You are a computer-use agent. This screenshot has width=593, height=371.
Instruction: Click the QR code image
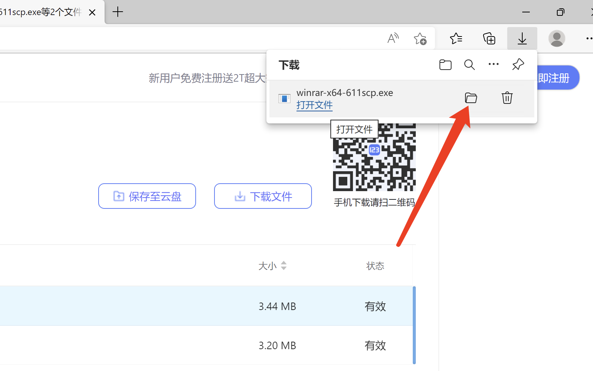tap(374, 157)
